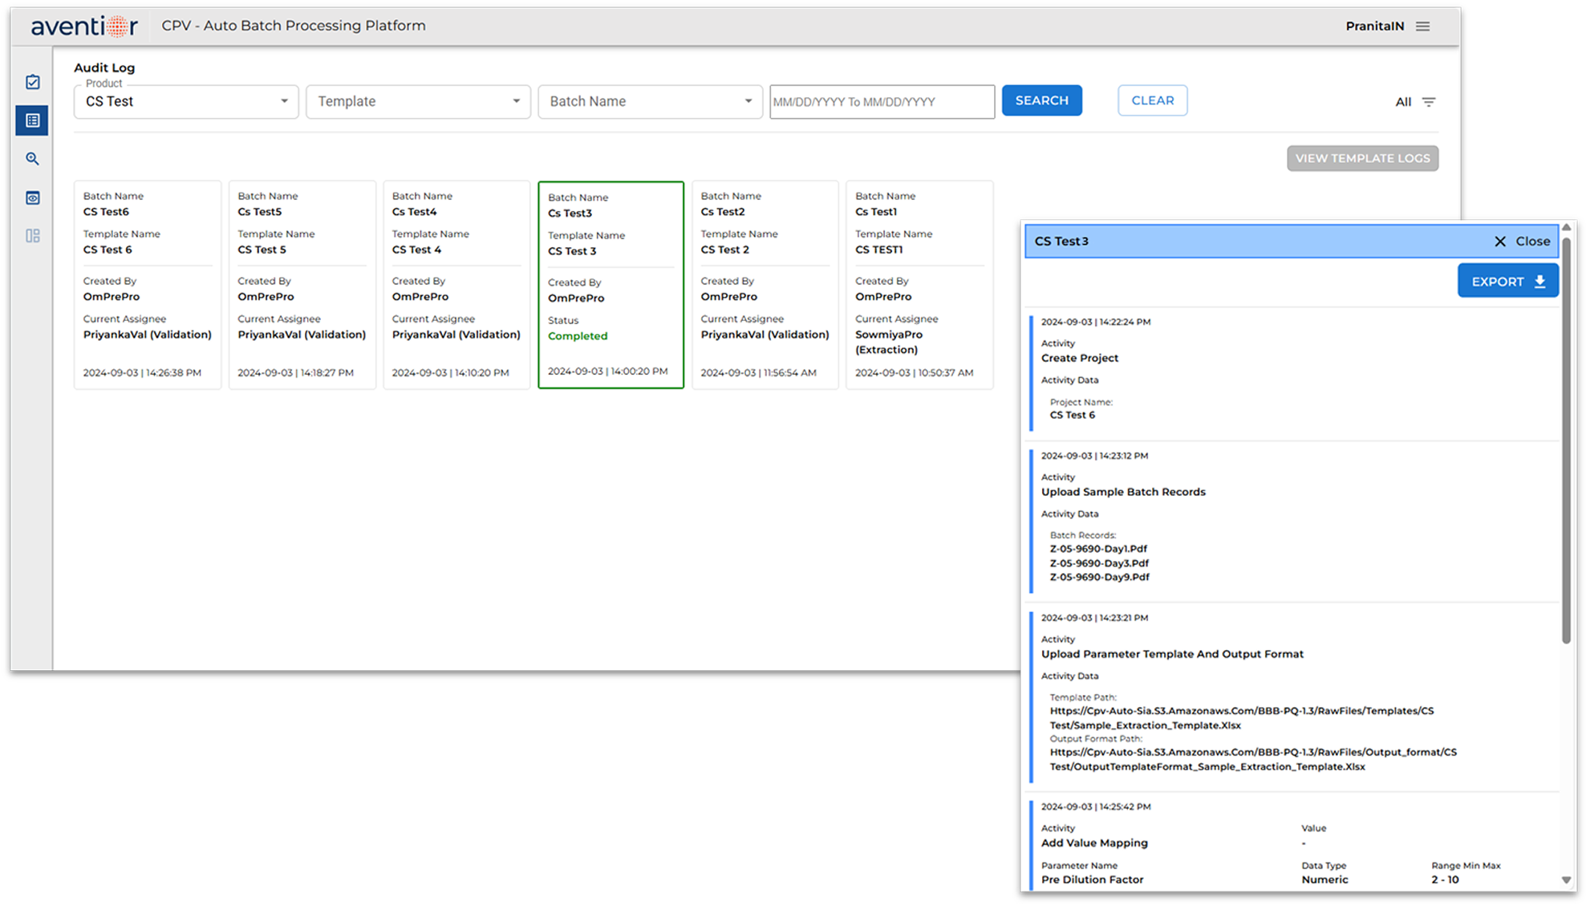Open the tasks clipboard icon in sidebar

coord(31,81)
